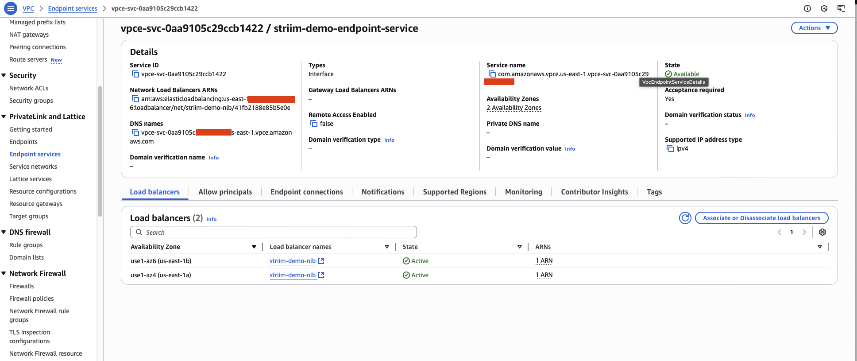The width and height of the screenshot is (857, 361).
Task: Open the Actions dropdown menu
Action: point(814,28)
